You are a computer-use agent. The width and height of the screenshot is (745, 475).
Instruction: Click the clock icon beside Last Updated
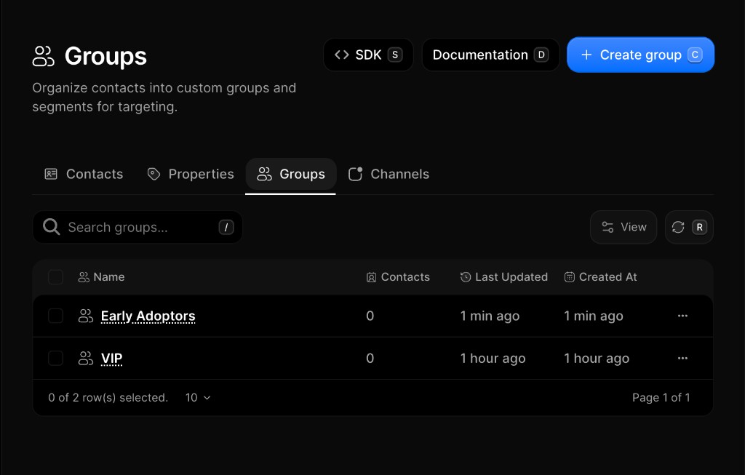point(466,277)
